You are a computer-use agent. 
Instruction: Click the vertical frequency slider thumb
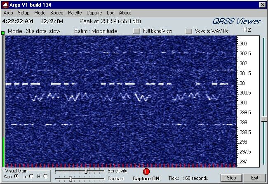[264, 119]
